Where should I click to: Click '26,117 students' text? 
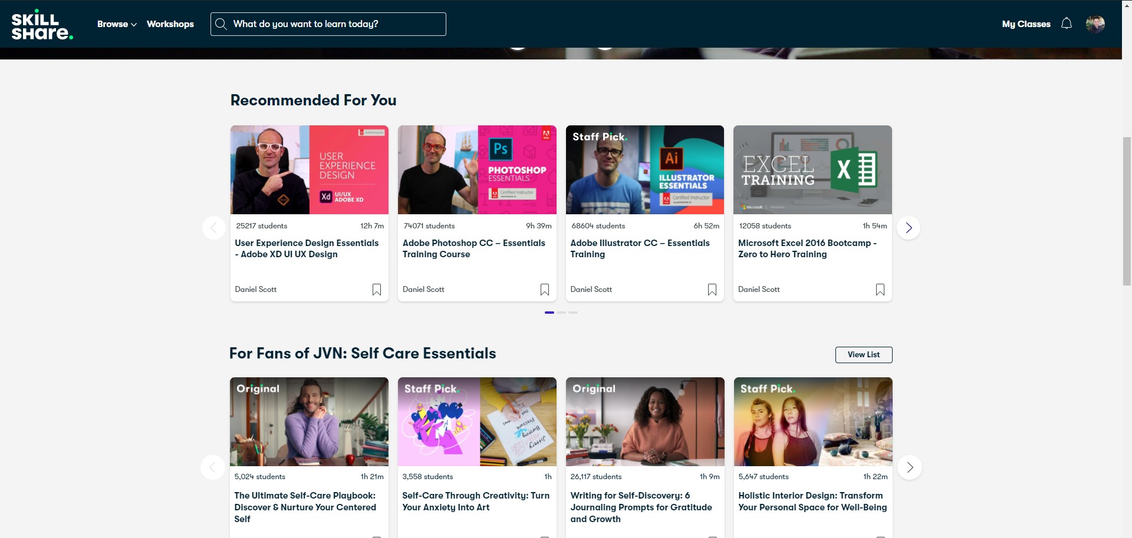point(596,477)
